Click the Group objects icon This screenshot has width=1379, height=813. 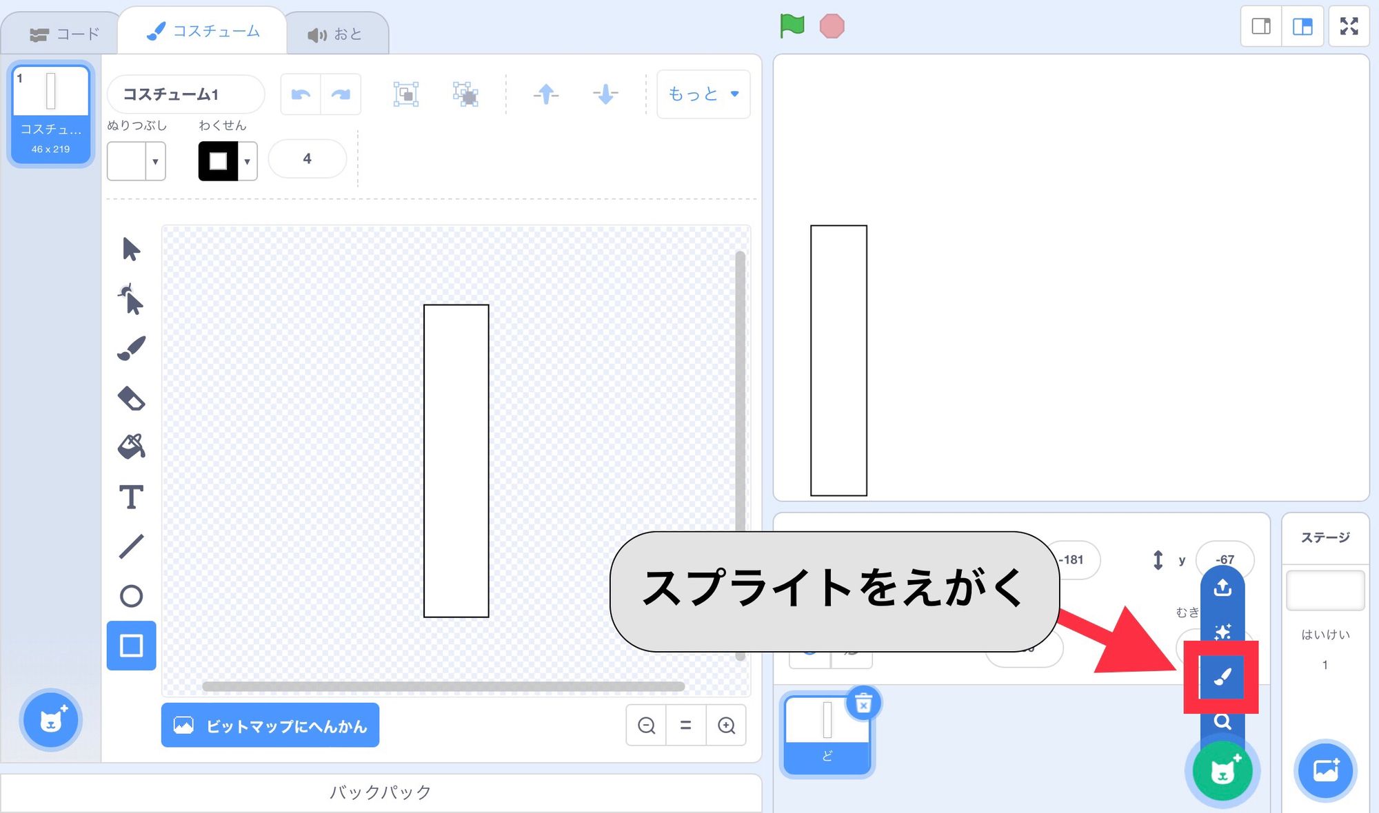pyautogui.click(x=406, y=94)
